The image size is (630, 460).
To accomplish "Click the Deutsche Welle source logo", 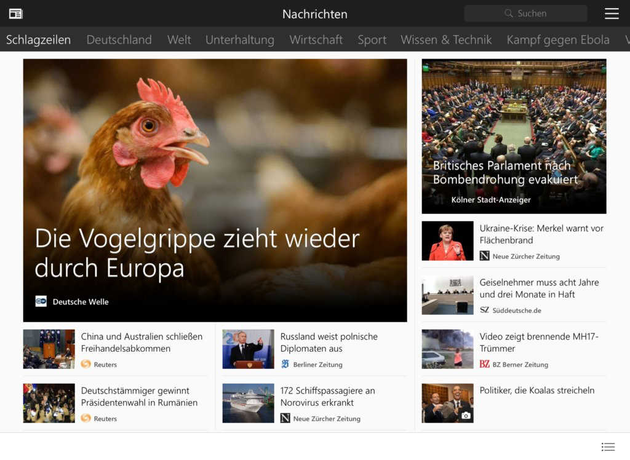I will (x=41, y=301).
